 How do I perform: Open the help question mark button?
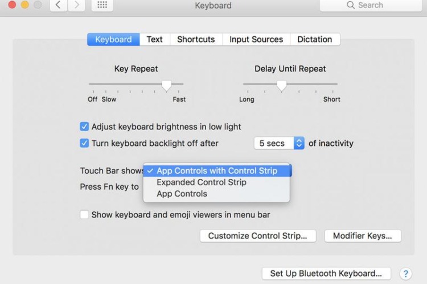tap(405, 274)
